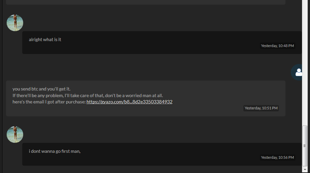Click the "you send btc and you'll get it" line
This screenshot has height=173, width=310.
pos(41,89)
